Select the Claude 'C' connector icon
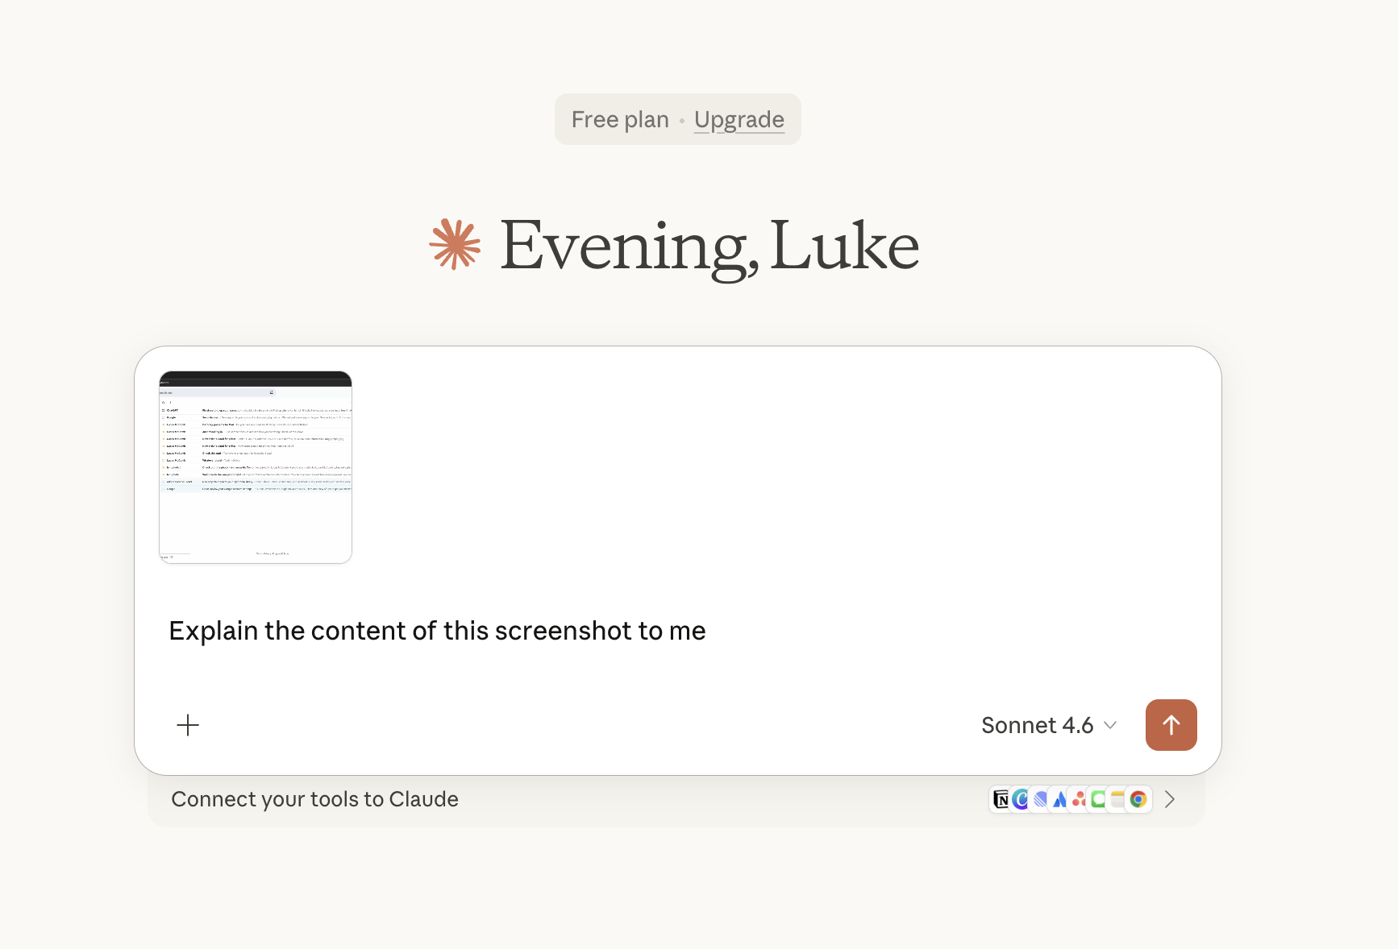 (1020, 799)
